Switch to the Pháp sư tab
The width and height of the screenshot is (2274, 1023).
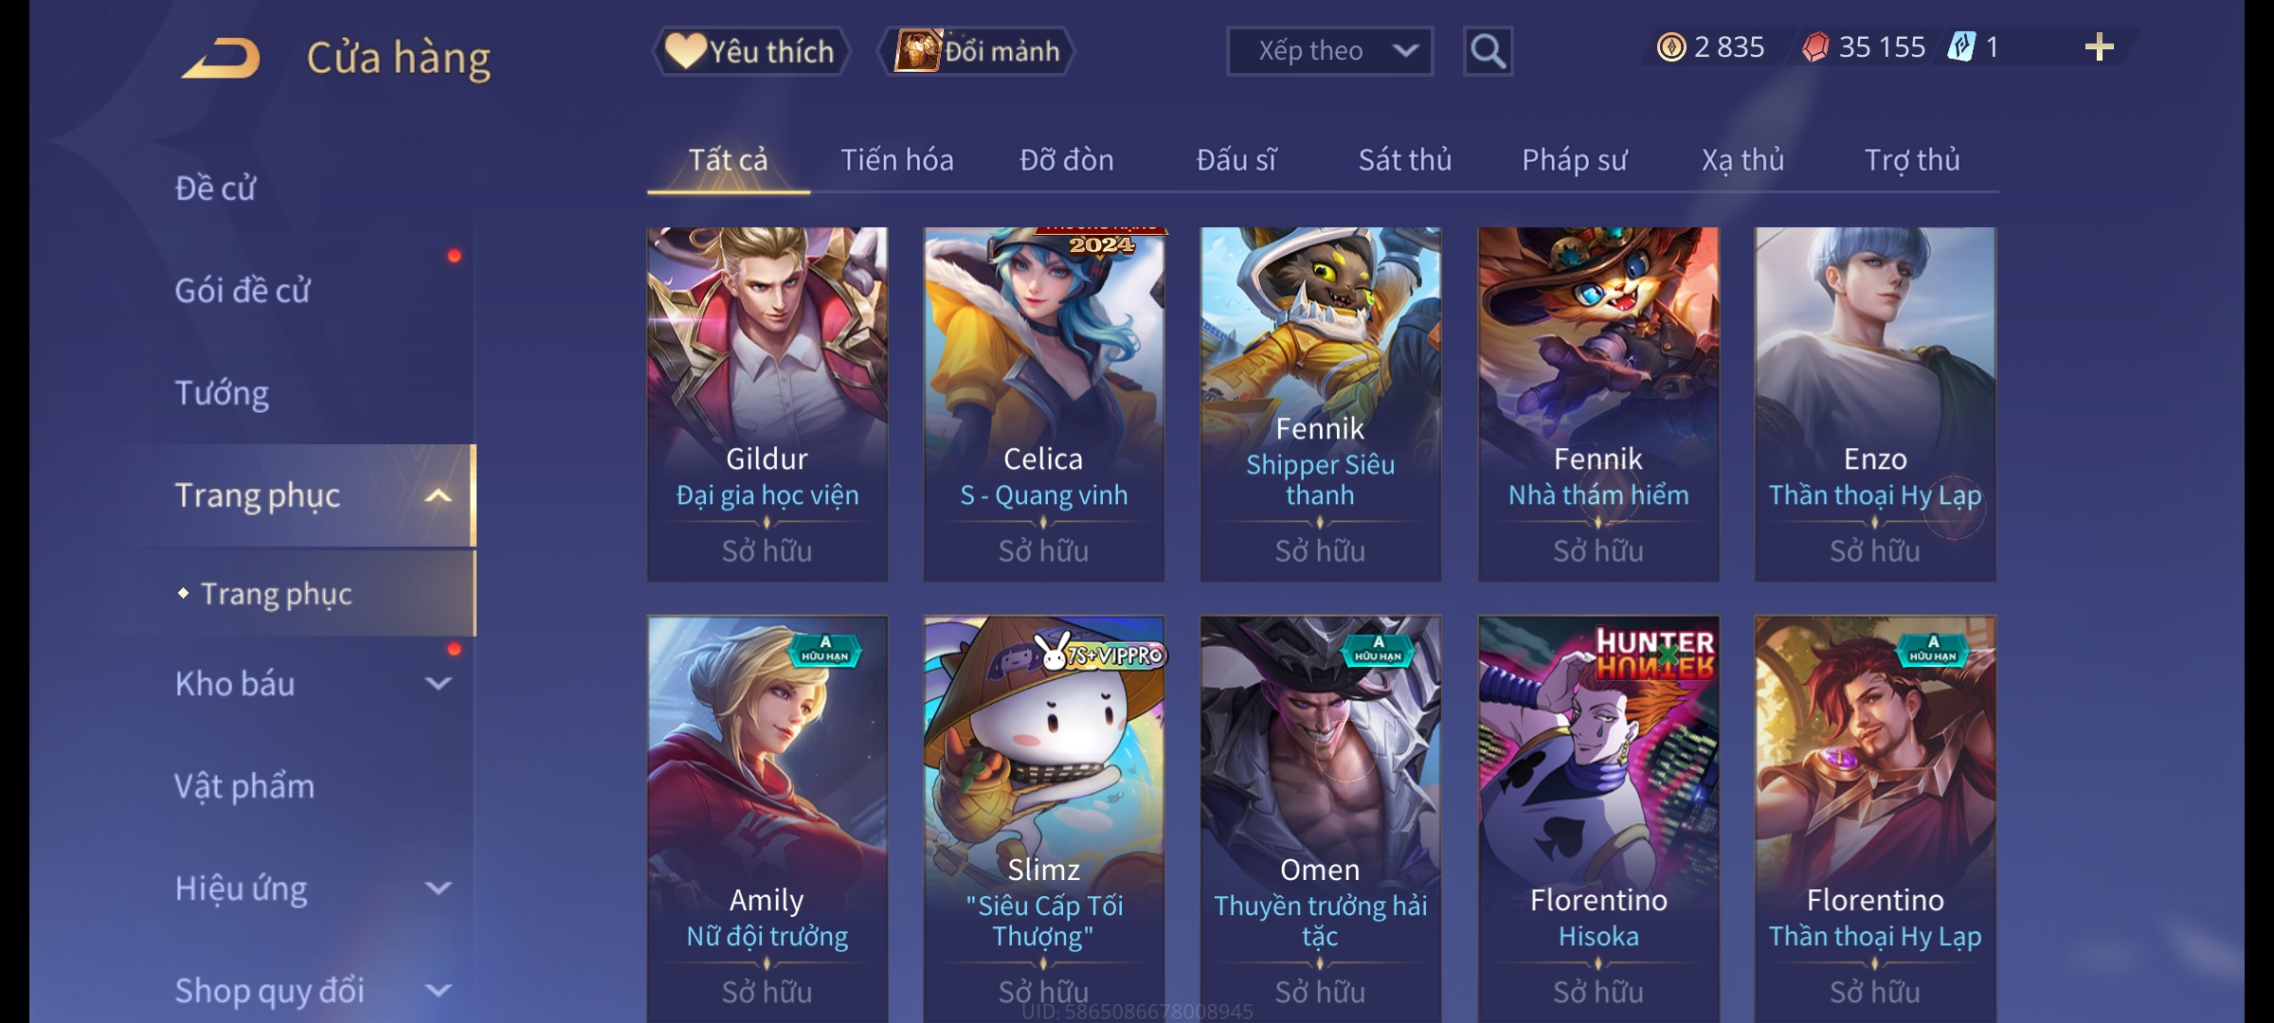(1575, 160)
